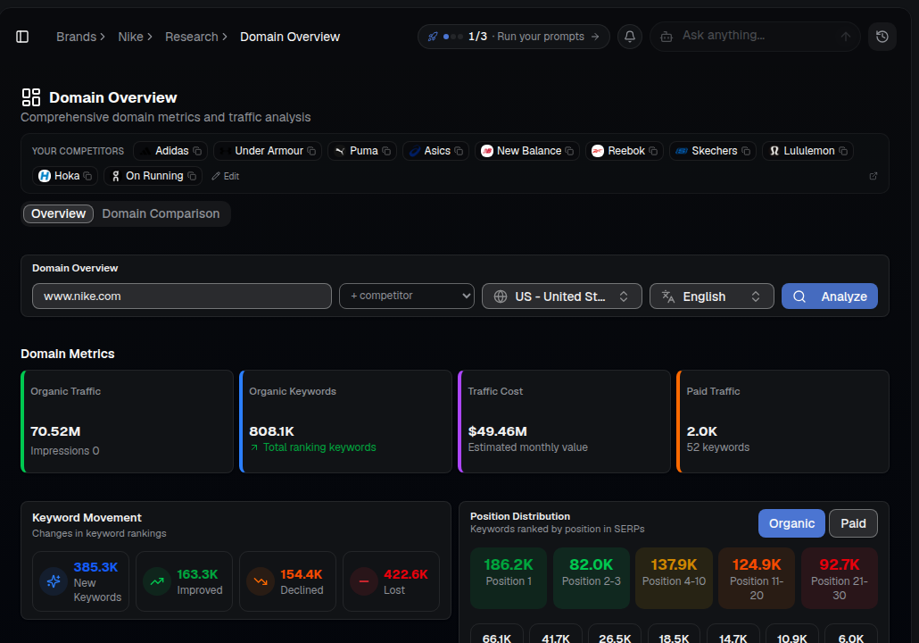Open competitors external link icon
The height and width of the screenshot is (643, 919).
(x=873, y=176)
